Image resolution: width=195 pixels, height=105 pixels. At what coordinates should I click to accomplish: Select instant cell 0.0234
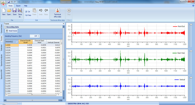12,53
